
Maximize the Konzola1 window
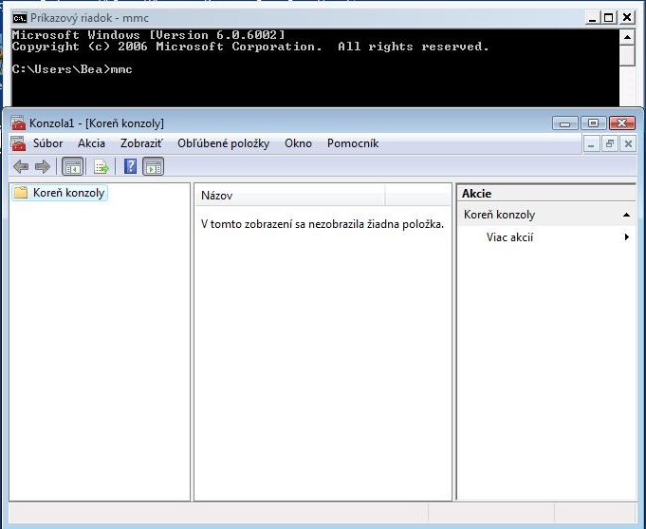593,123
